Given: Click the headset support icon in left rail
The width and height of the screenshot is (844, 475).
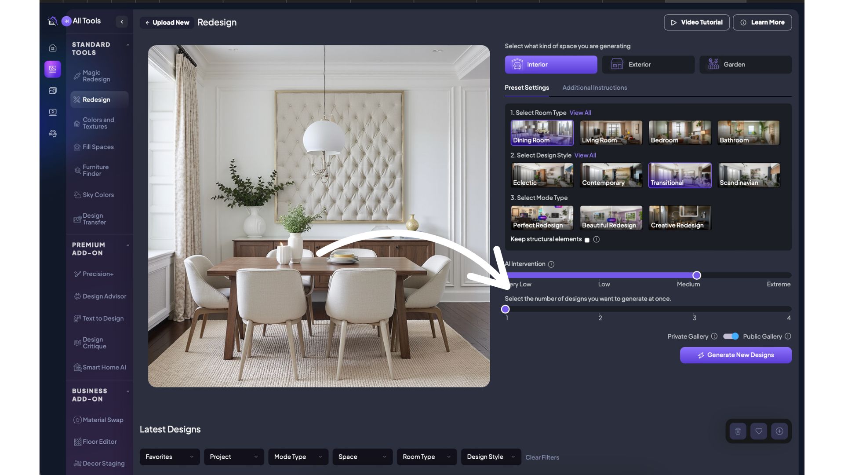Looking at the screenshot, I should [x=53, y=134].
